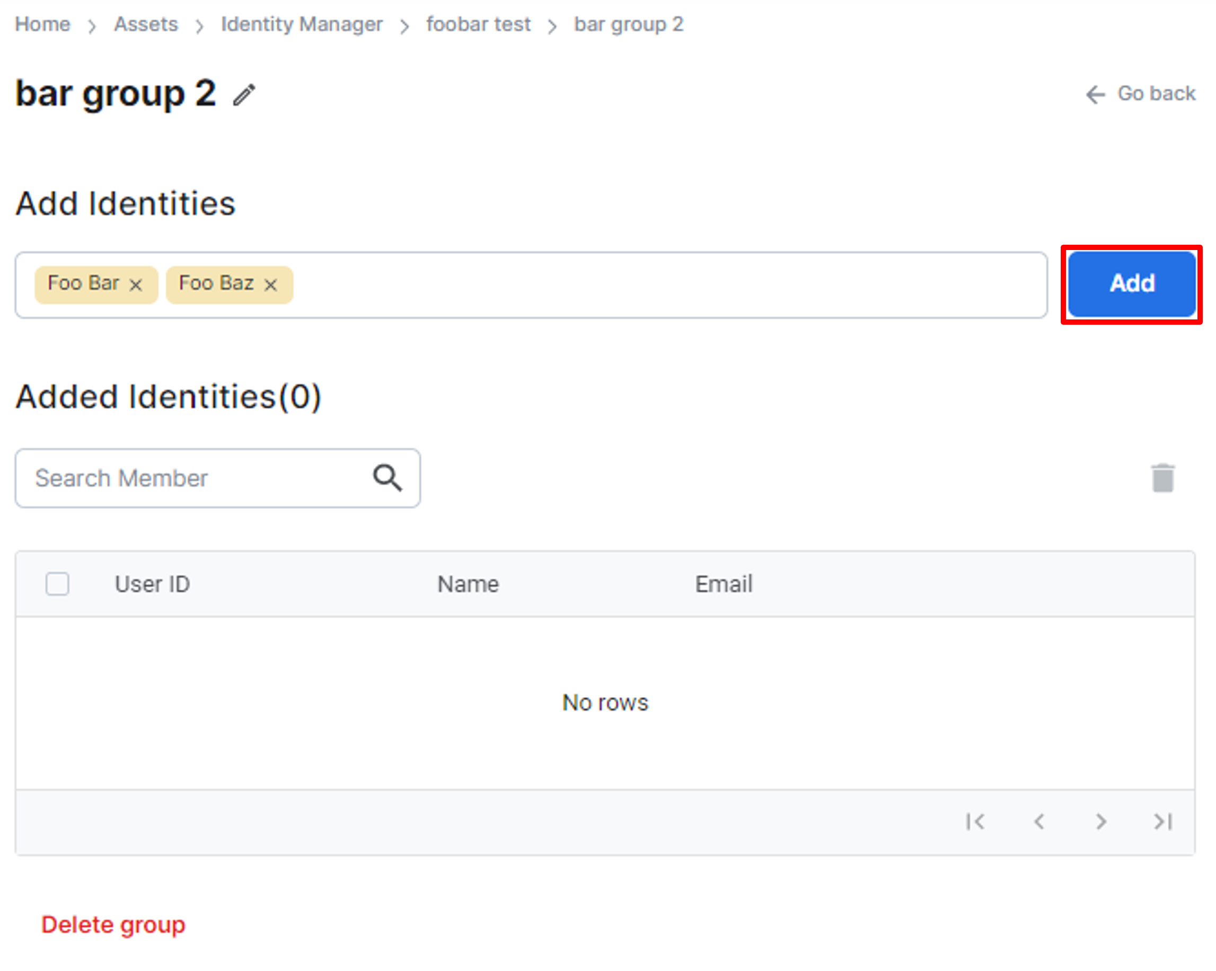This screenshot has height=971, width=1216.
Task: Remove the Foo Baz chip
Action: (x=271, y=284)
